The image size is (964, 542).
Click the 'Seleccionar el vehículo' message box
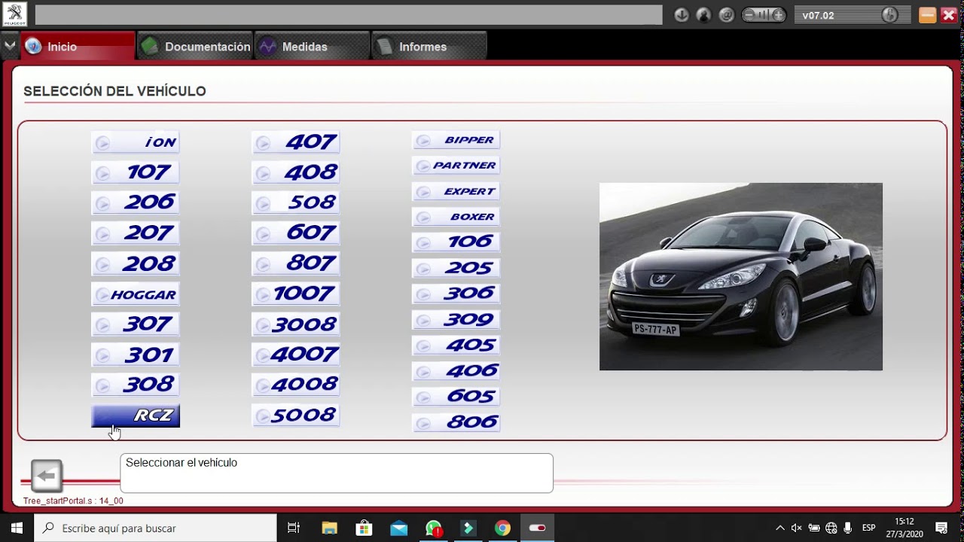point(337,473)
